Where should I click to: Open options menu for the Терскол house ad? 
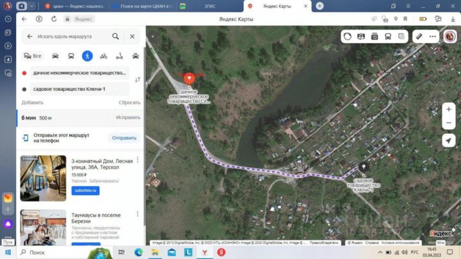click(x=138, y=159)
